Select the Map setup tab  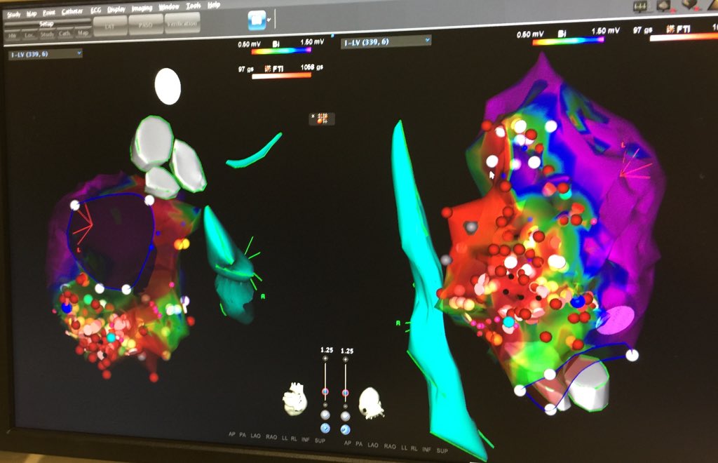coord(83,33)
